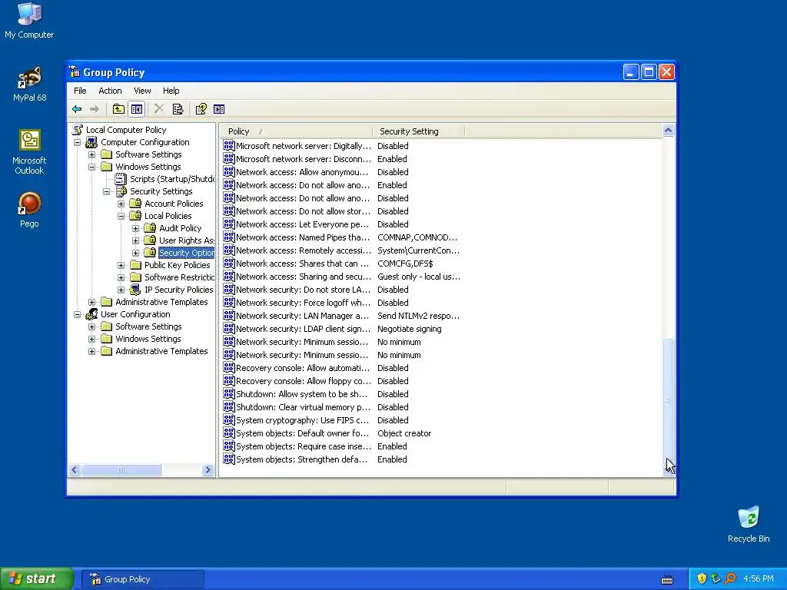Select 'Network security: LAN Manager a...' policy
This screenshot has height=590, width=787.
click(302, 316)
